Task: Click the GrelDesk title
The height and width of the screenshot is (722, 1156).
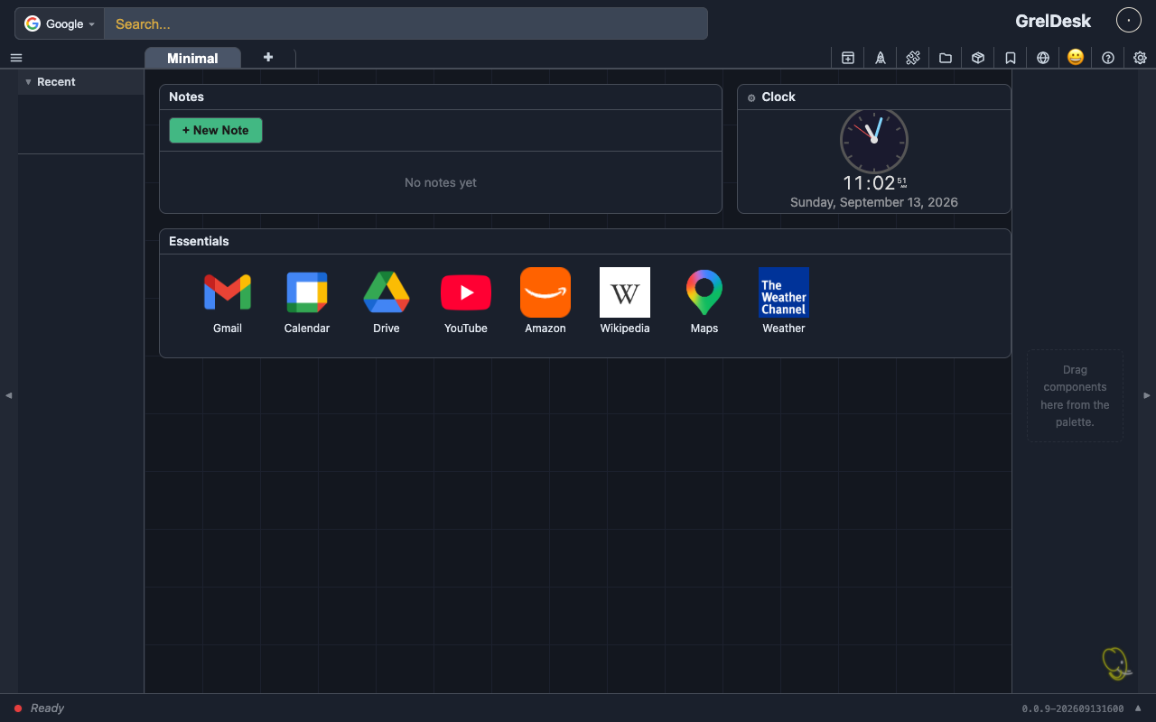Action: (1053, 21)
